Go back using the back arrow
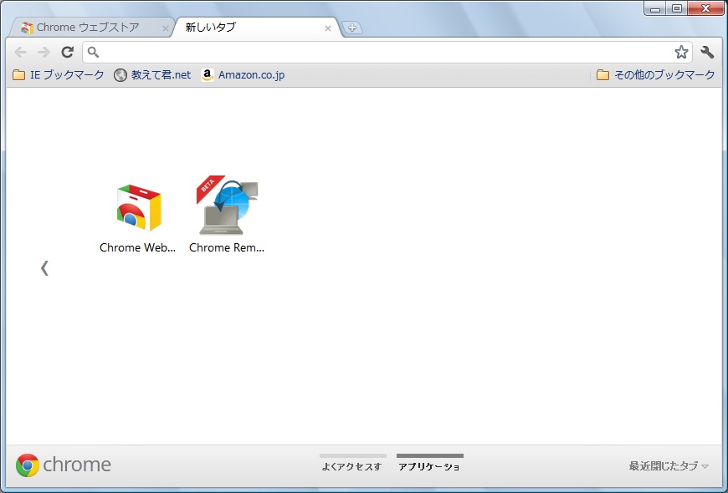Viewport: 728px width, 493px height. point(20,52)
